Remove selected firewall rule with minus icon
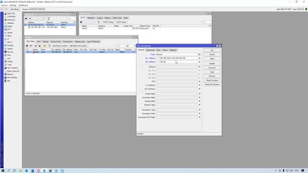Screen dimensions: 308x173 (x=31, y=46)
